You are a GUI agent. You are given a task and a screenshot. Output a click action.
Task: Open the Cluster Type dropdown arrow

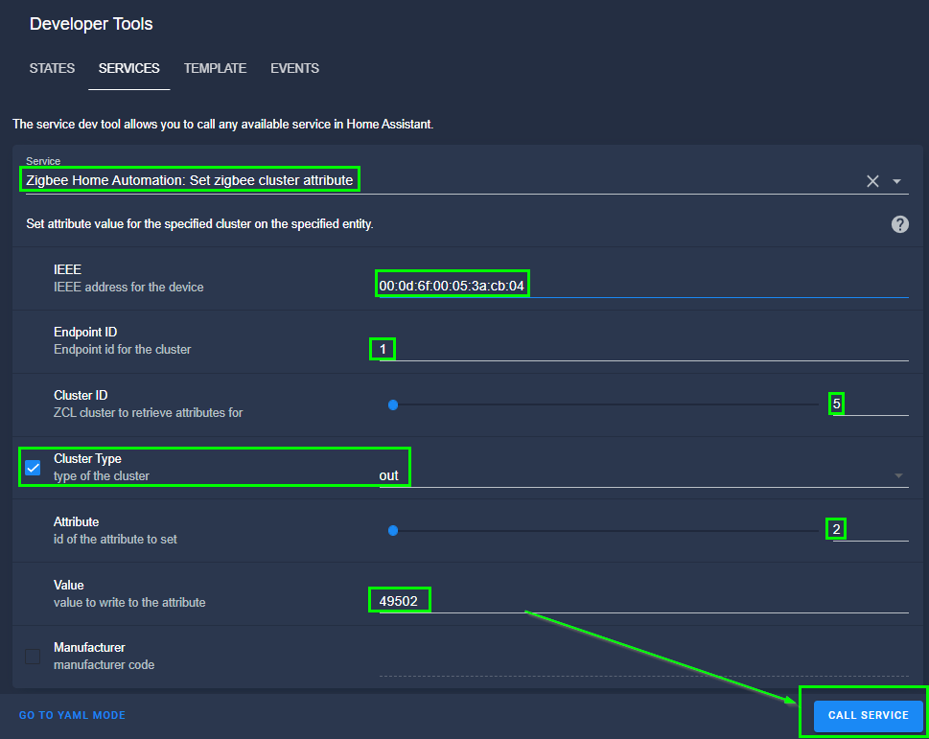click(x=898, y=475)
